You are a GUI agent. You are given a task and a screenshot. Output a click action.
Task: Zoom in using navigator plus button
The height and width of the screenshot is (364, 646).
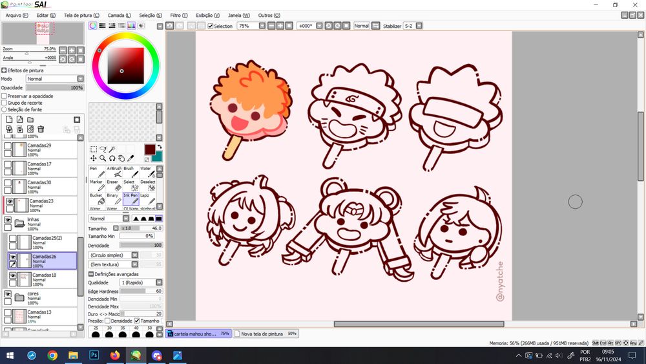tap(72, 50)
